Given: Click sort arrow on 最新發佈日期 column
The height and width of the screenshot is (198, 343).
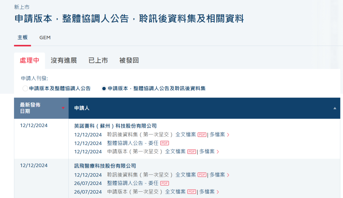Looking at the screenshot, I should (x=63, y=108).
